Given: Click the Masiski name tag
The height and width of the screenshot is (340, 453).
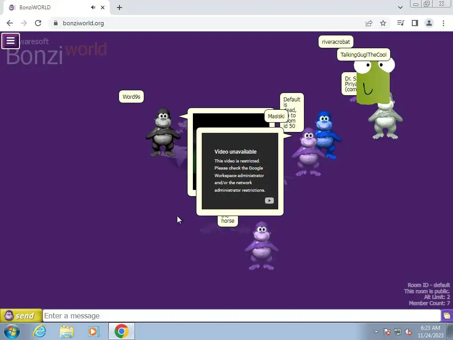Looking at the screenshot, I should 276,116.
